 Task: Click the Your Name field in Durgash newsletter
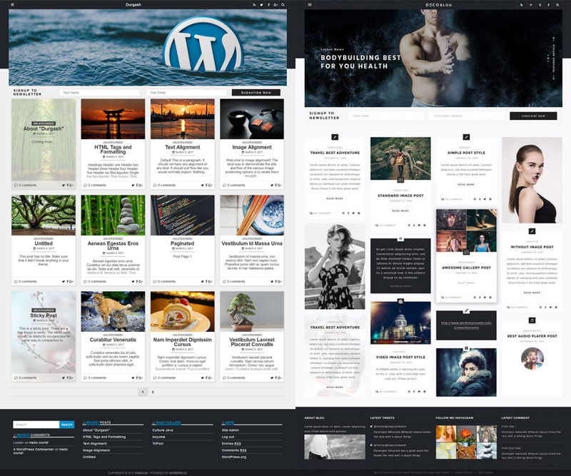pyautogui.click(x=99, y=93)
